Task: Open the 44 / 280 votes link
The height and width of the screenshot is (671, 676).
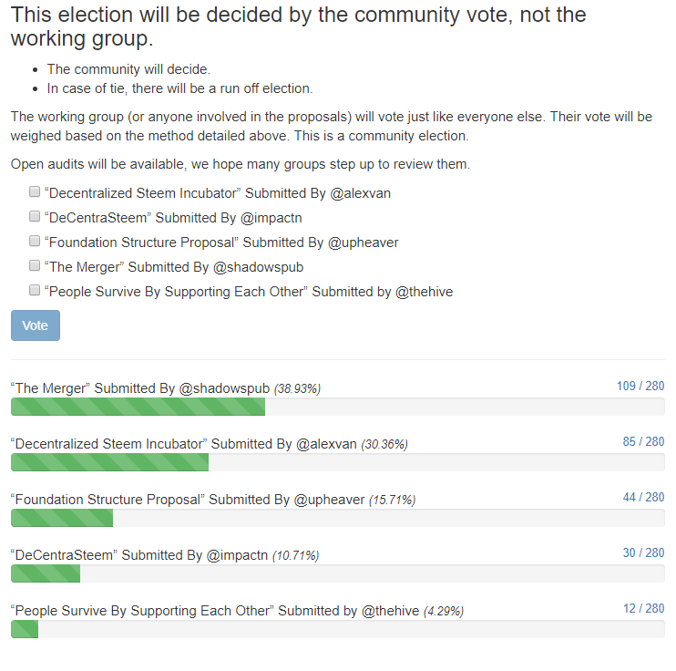Action: (643, 498)
